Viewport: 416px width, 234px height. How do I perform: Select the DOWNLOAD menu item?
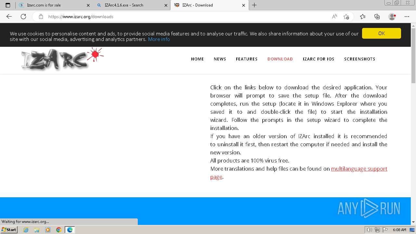[x=280, y=59]
